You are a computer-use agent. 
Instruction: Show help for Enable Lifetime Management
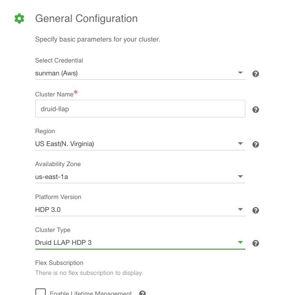142,293
